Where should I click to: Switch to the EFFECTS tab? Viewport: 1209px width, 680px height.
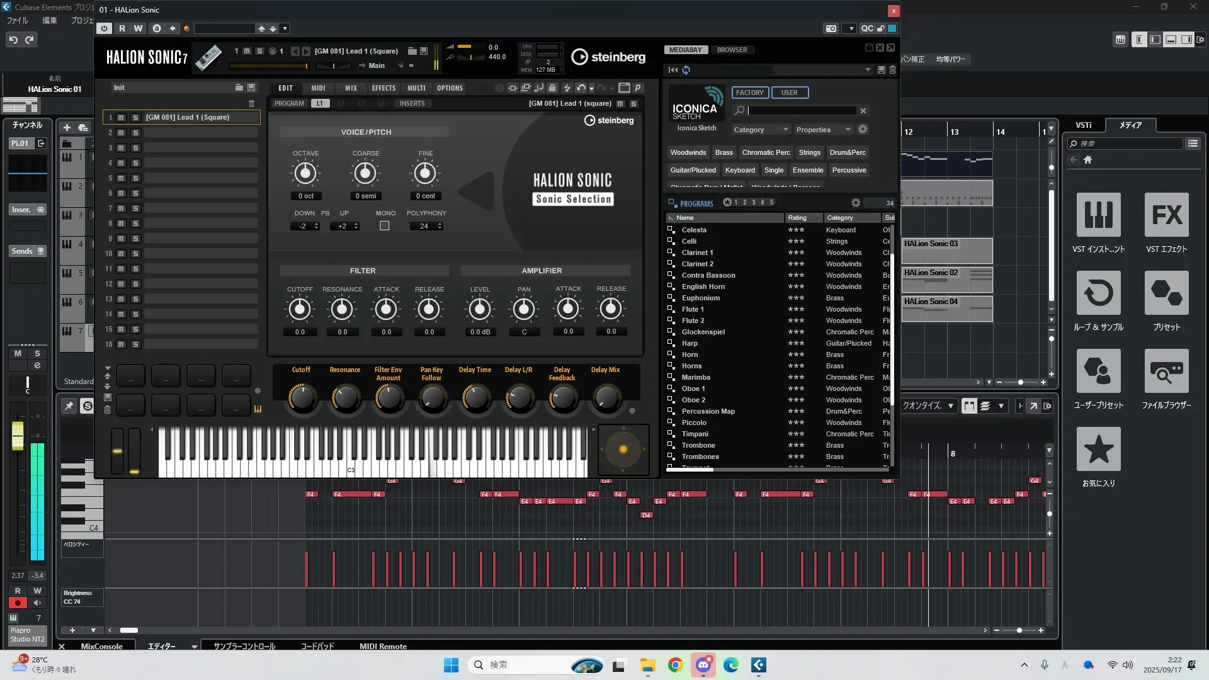(383, 88)
